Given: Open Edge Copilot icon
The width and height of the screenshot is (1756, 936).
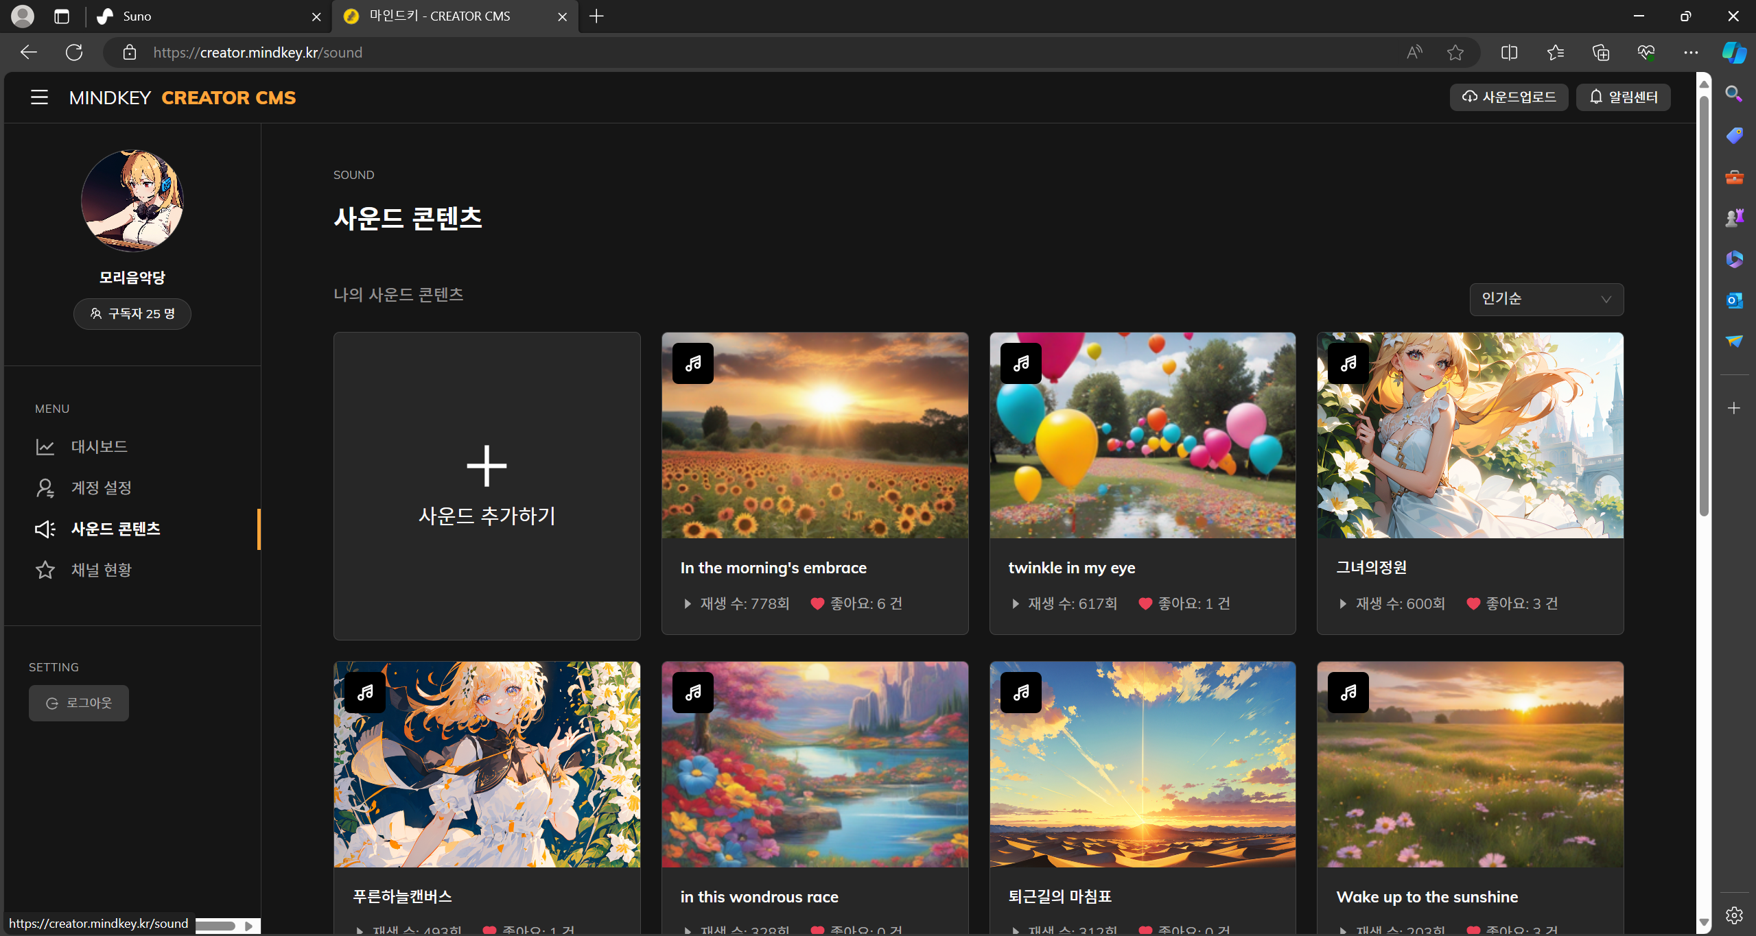Looking at the screenshot, I should (1733, 53).
